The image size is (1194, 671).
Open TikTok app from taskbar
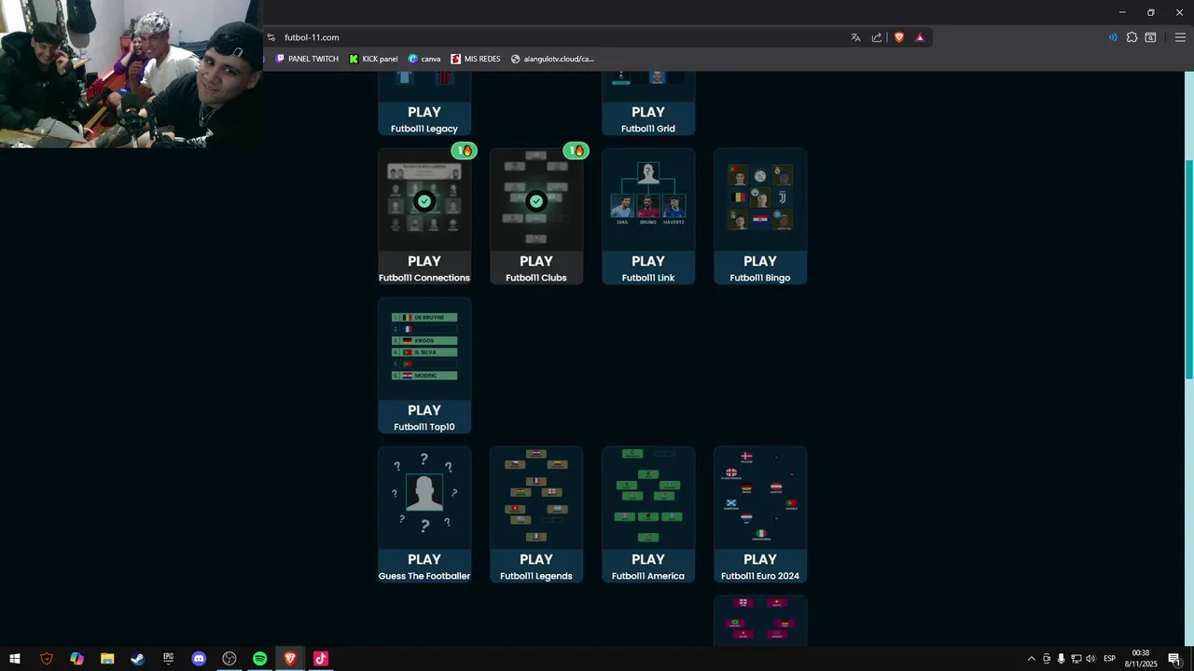[321, 659]
